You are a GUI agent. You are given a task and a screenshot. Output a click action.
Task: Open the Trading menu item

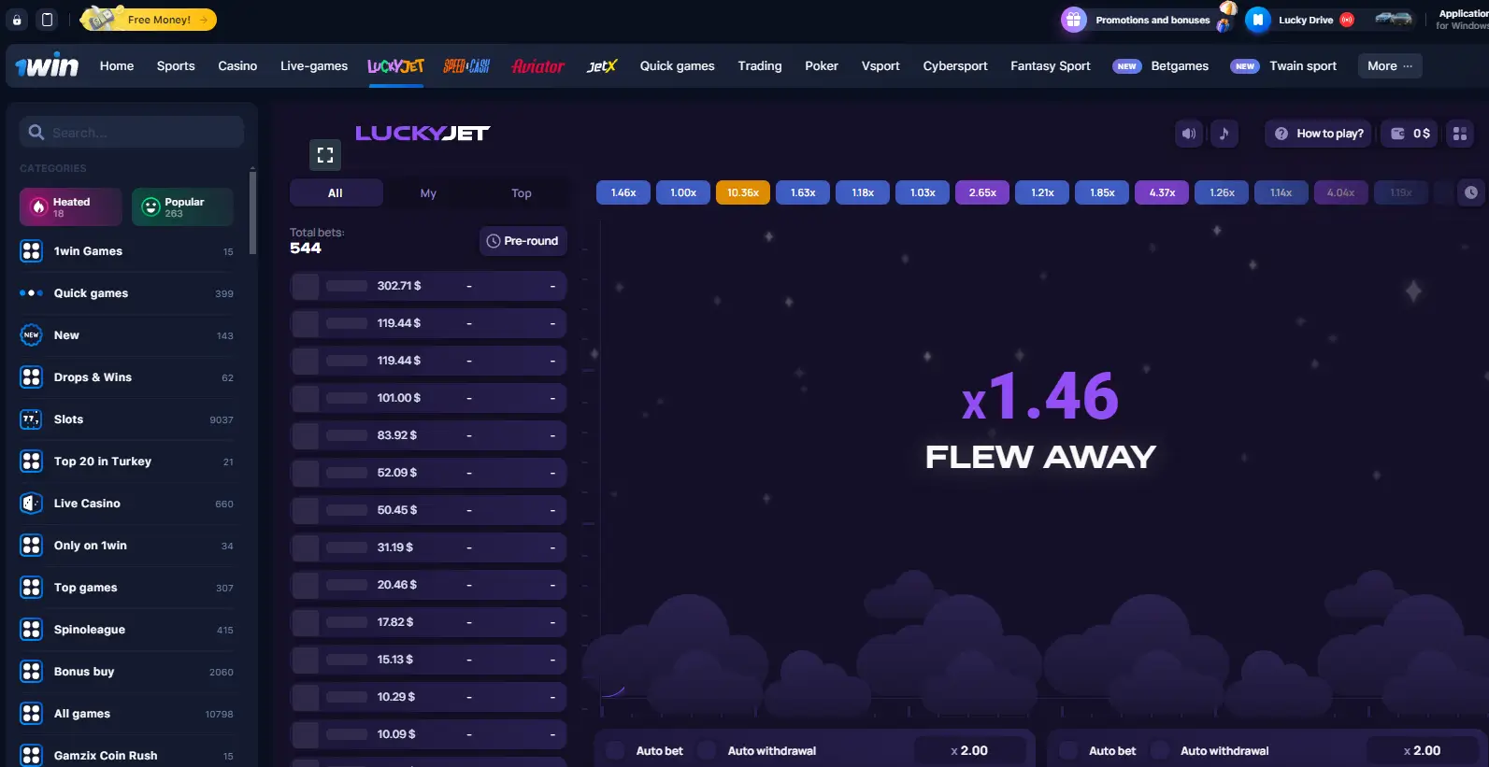(x=760, y=65)
